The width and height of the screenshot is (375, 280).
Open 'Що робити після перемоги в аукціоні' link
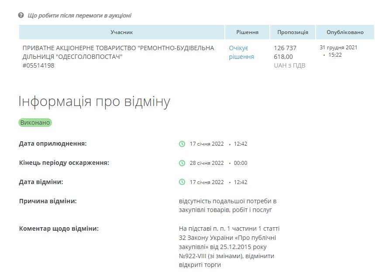tap(79, 15)
